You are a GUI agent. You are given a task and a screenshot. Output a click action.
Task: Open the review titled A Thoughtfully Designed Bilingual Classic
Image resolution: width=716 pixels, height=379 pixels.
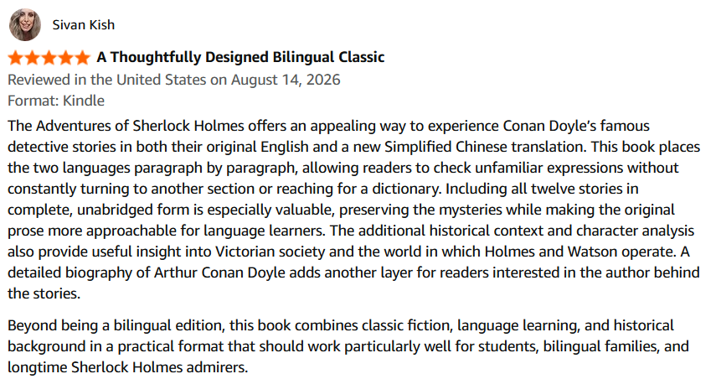pos(240,57)
